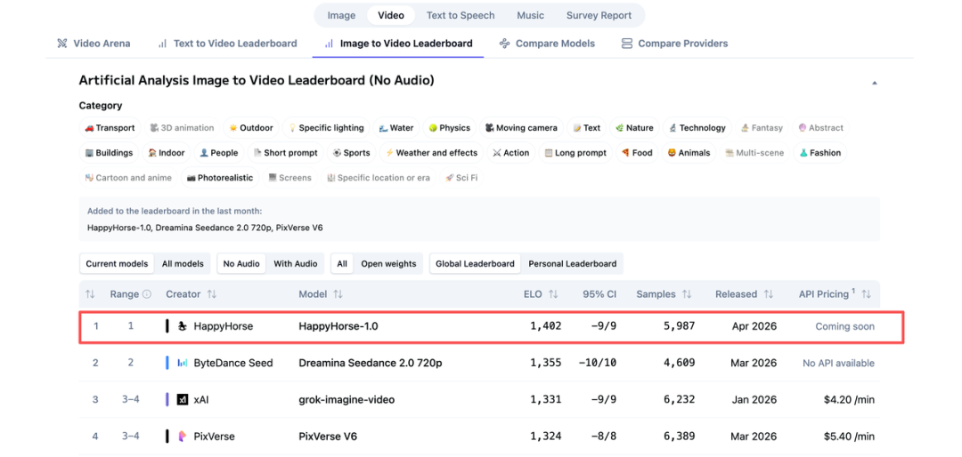This screenshot has width=962, height=457.
Task: Select the Photorealistic category chip
Action: click(219, 178)
